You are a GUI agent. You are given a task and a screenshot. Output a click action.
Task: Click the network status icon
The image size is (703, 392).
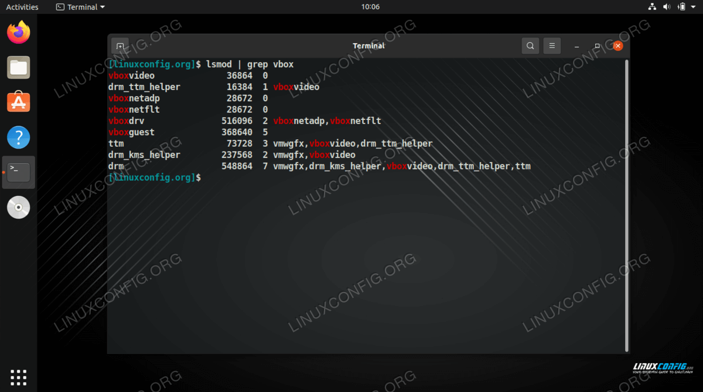653,7
